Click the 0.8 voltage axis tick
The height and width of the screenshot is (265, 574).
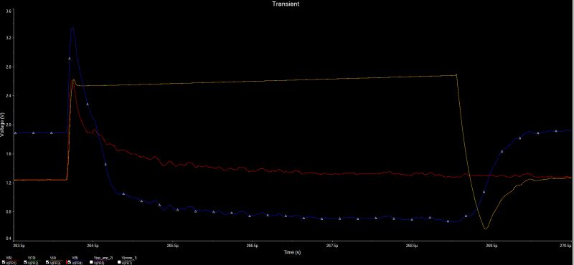click(x=9, y=211)
